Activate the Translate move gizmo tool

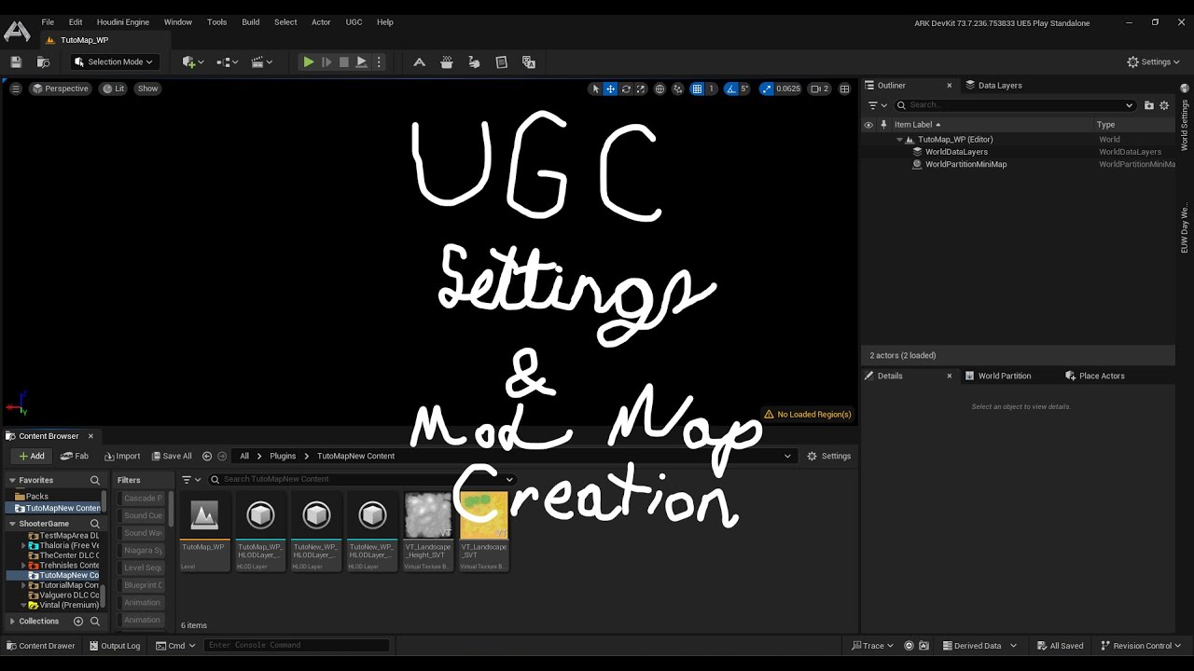click(x=610, y=89)
